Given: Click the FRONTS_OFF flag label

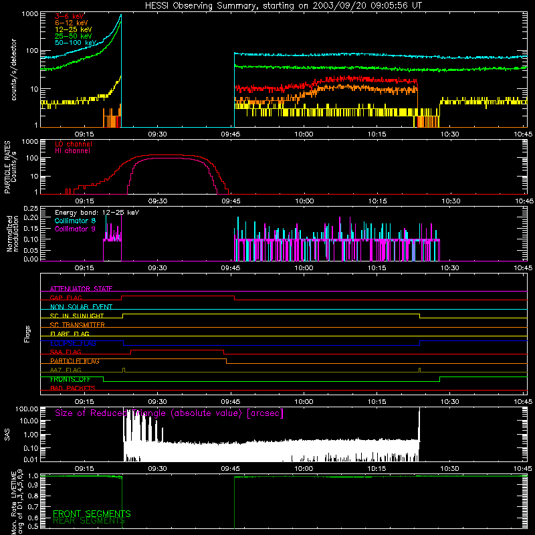Looking at the screenshot, I should [70, 379].
